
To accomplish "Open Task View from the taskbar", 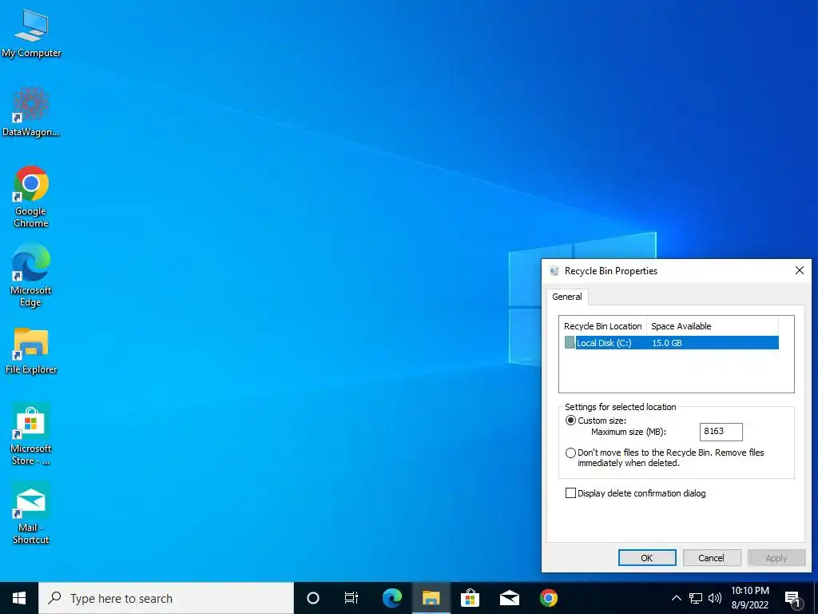I will (351, 598).
